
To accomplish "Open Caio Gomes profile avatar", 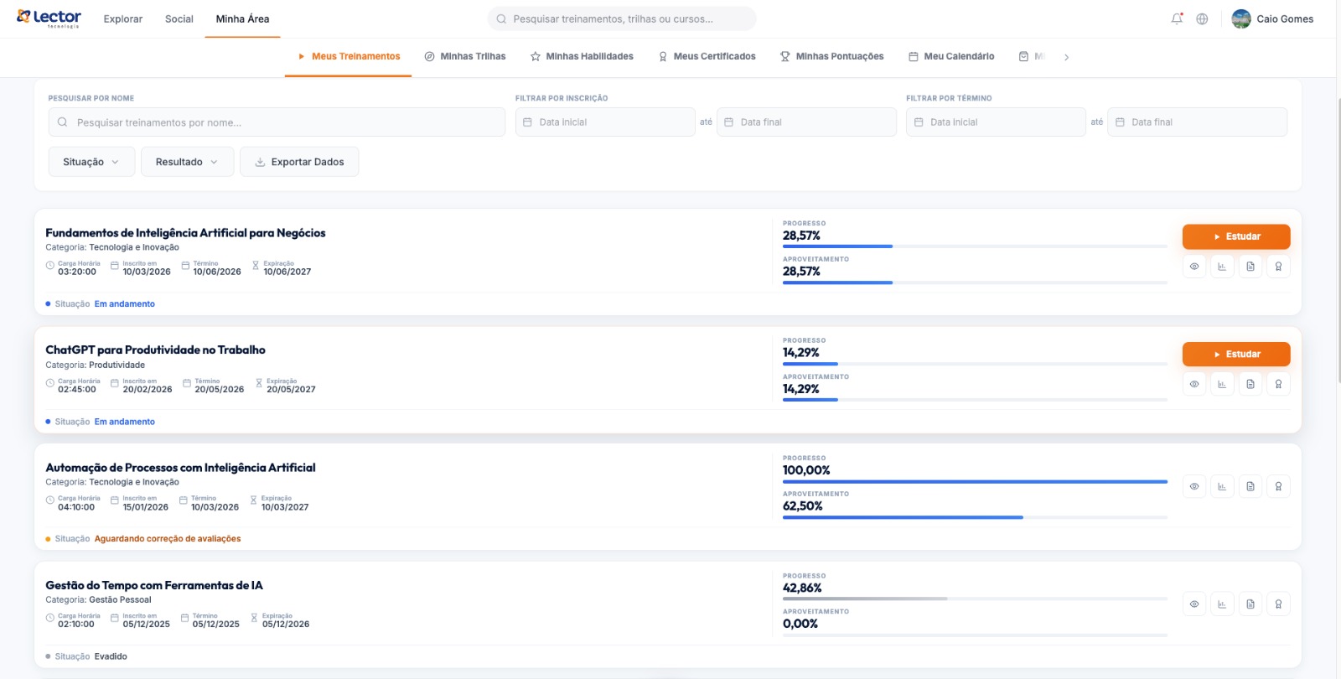I will (x=1241, y=18).
